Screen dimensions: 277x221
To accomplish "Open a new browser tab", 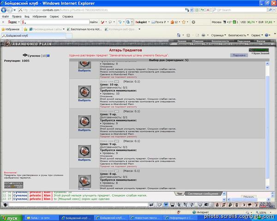I will (x=69, y=36).
